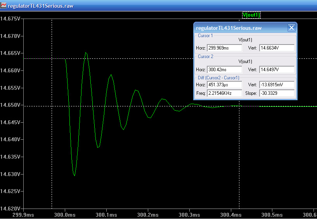Click the Cursor 2 group label
317x219 pixels.
tap(205, 56)
